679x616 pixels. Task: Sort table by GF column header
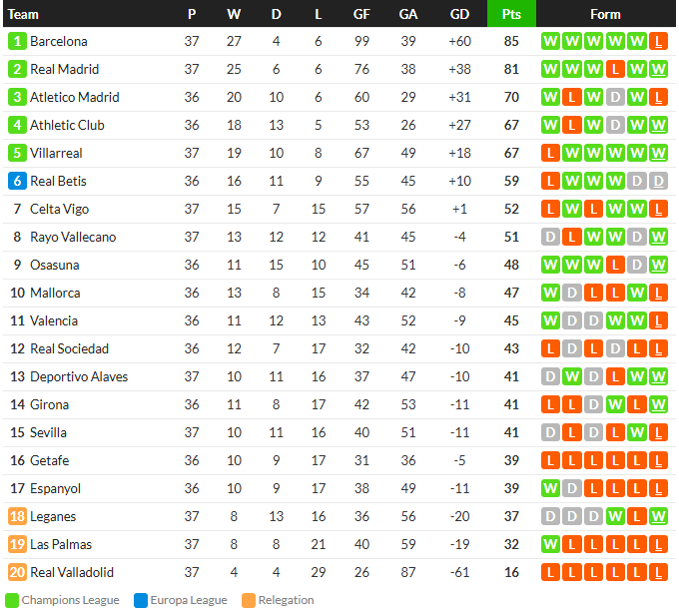click(x=361, y=14)
